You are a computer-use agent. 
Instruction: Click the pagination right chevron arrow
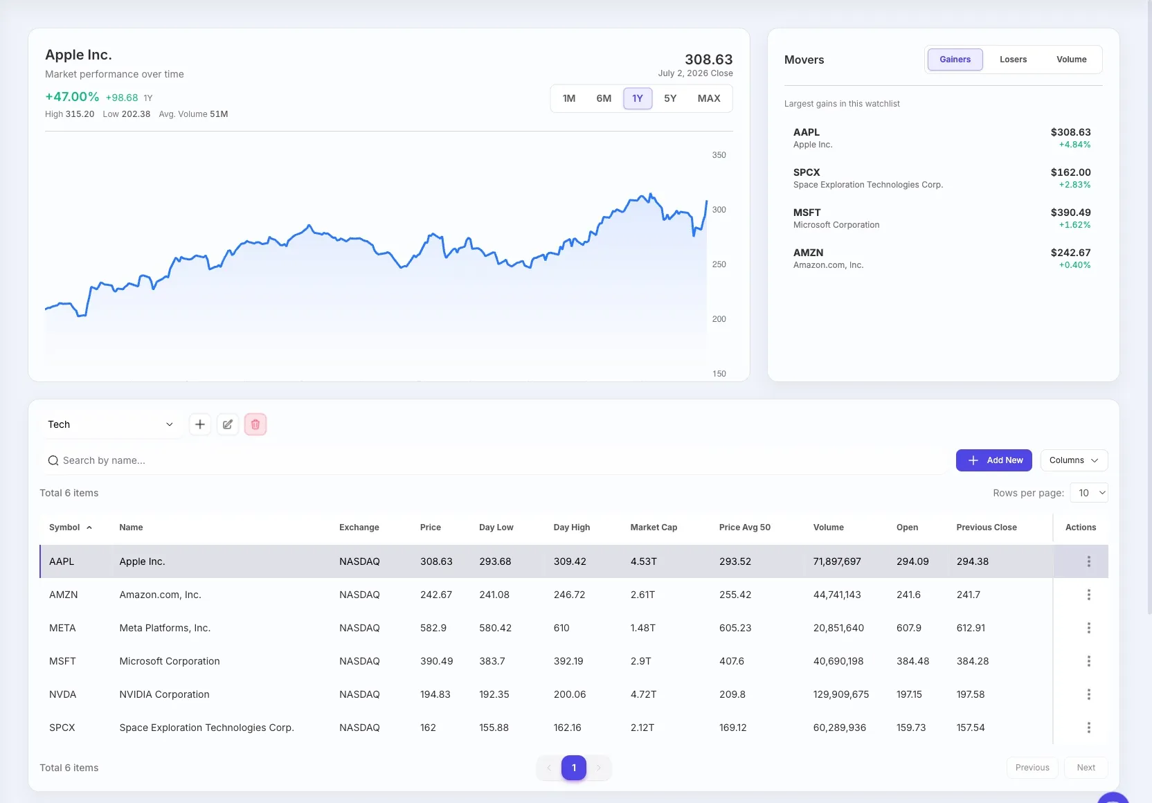(x=599, y=768)
